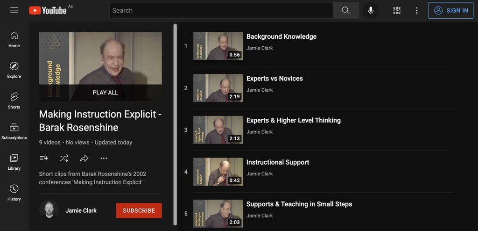Click the 'Experts vs Novices' video title
The image size is (478, 231).
pos(274,79)
